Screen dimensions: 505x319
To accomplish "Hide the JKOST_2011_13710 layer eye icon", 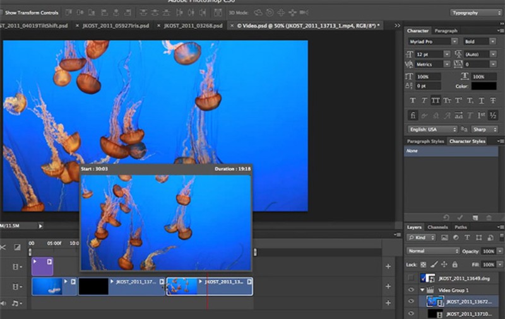I will (411, 313).
